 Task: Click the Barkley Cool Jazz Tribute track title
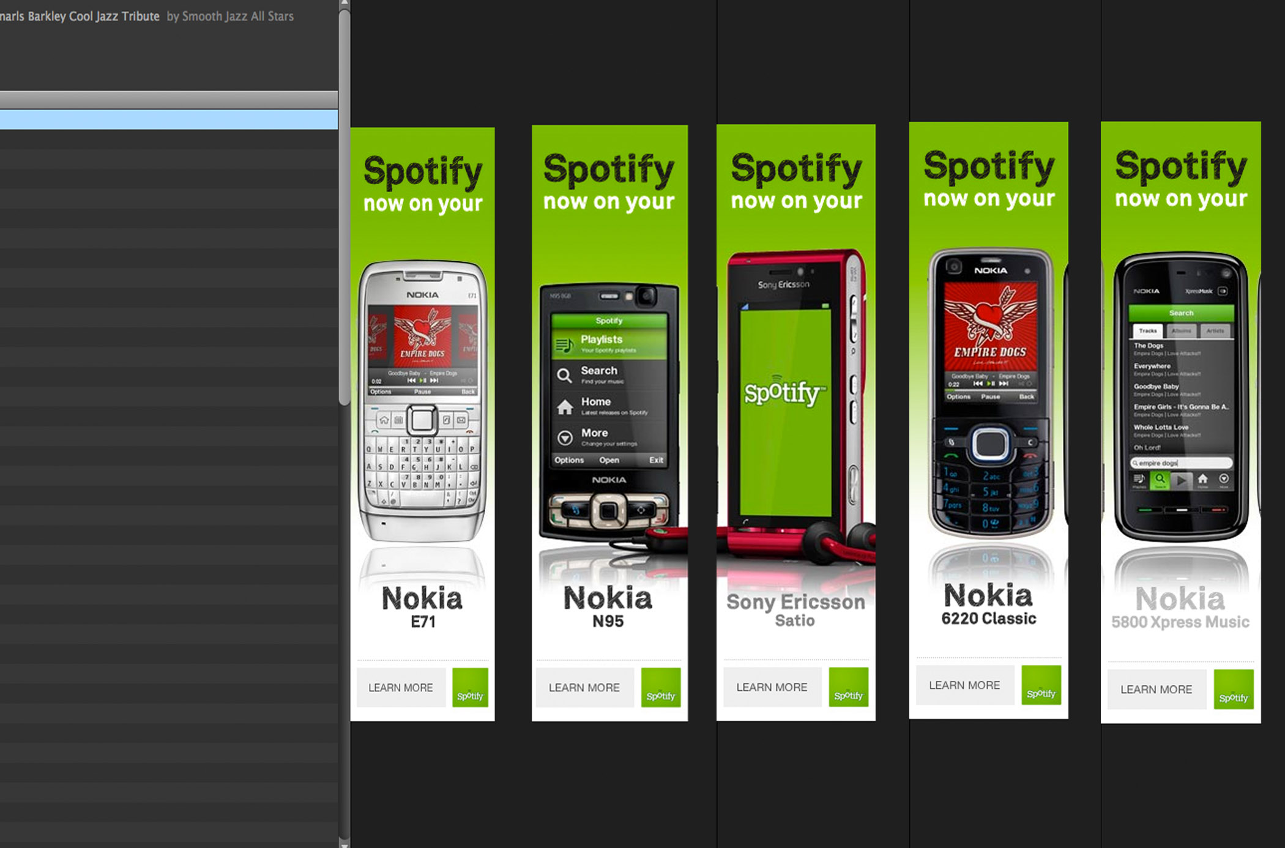pyautogui.click(x=80, y=17)
